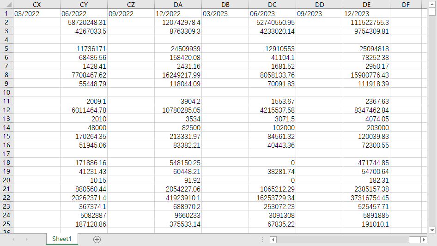Select row 25 header
The width and height of the screenshot is (437, 246).
point(6,224)
